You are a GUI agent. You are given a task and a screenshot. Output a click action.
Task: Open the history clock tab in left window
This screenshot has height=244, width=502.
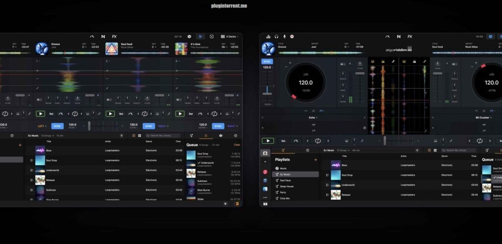coord(236,136)
